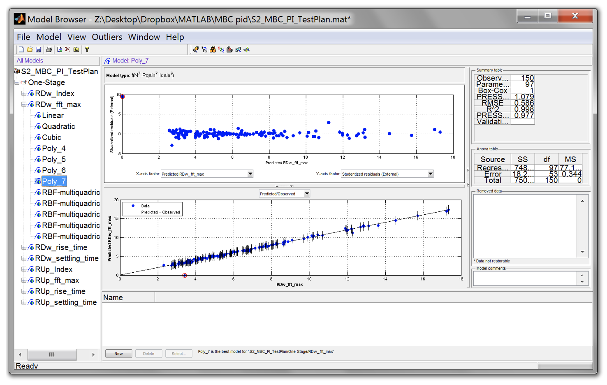Click the pink boxes toolbar icon
This screenshot has width=607, height=385.
229,49
